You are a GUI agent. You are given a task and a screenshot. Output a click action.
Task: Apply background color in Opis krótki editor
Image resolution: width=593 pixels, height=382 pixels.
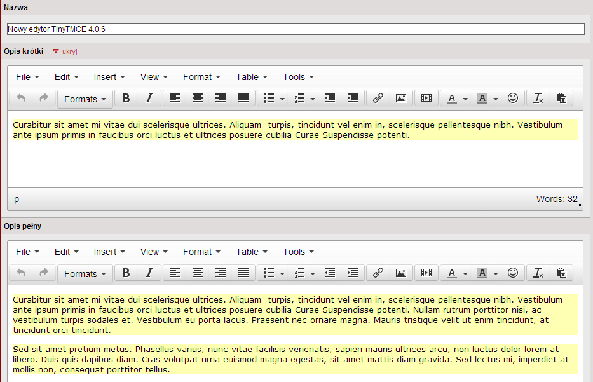pyautogui.click(x=482, y=99)
